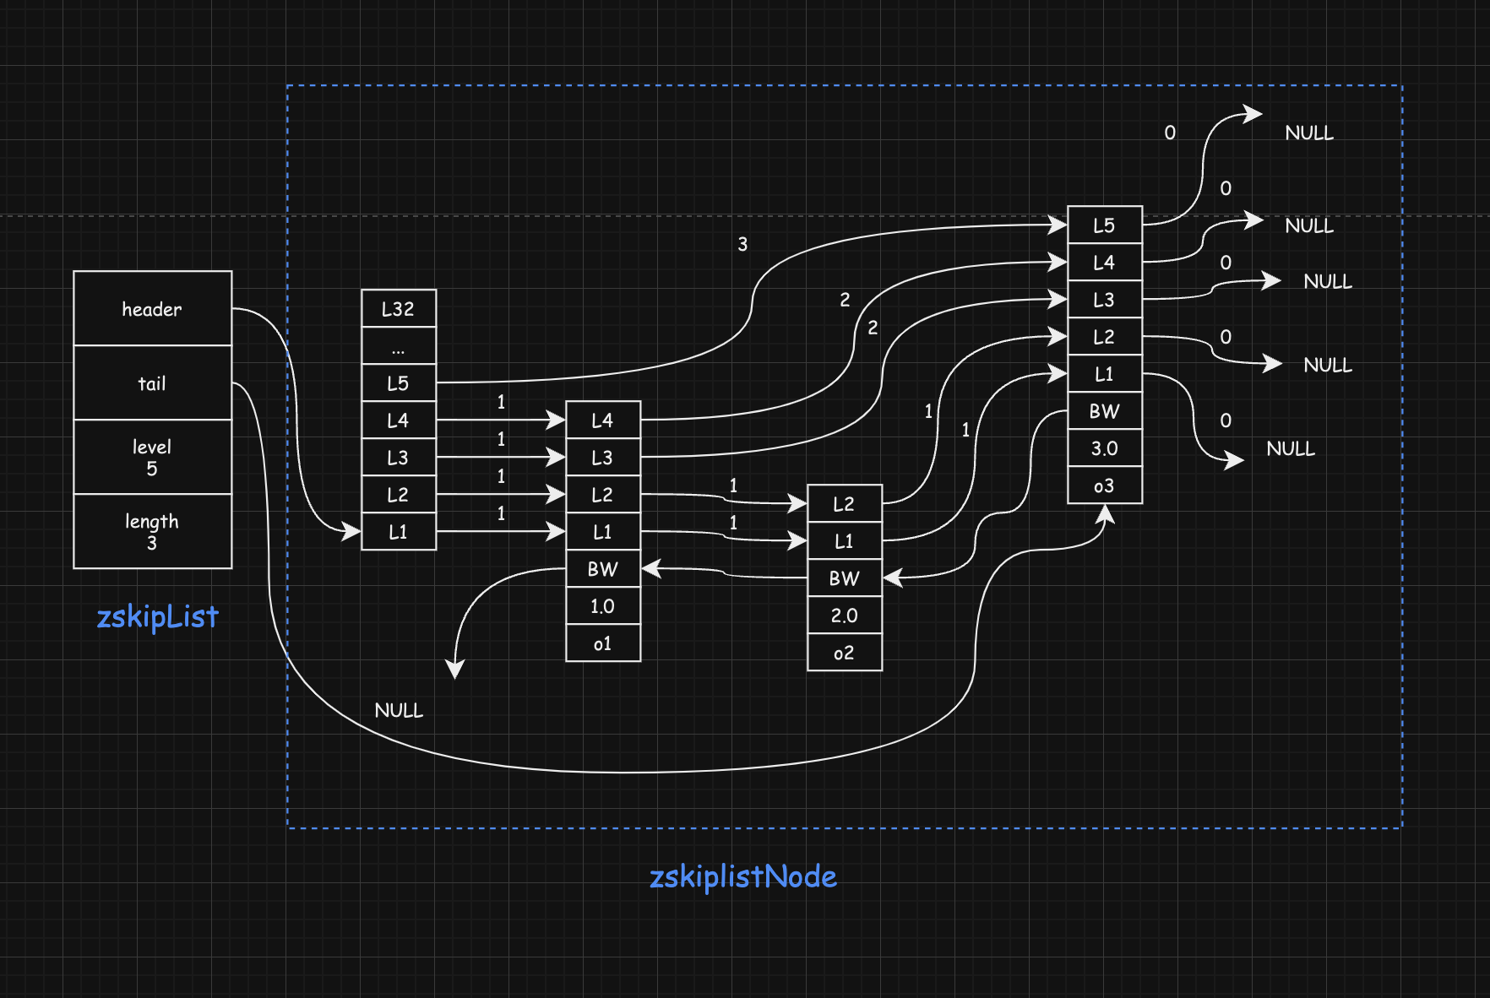Viewport: 1490px width, 998px height.
Task: Click the o1 object cell
Action: coord(602,643)
